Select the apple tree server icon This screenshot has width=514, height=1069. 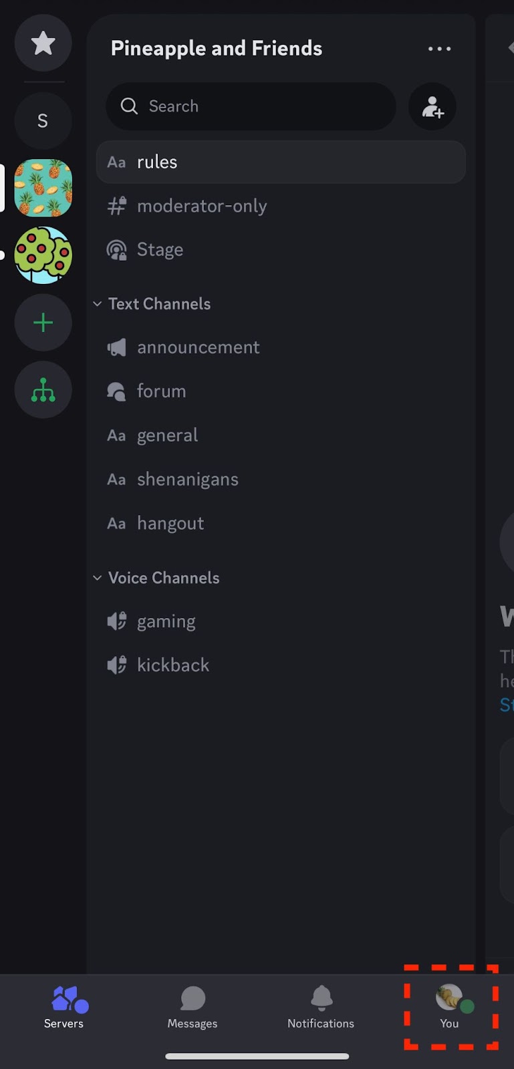point(43,255)
